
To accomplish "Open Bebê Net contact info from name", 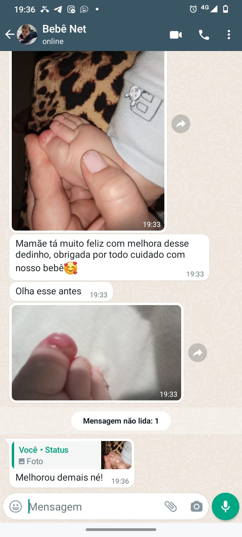I will [x=64, y=29].
